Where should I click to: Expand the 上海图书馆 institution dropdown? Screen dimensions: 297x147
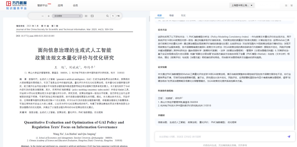click(x=242, y=5)
